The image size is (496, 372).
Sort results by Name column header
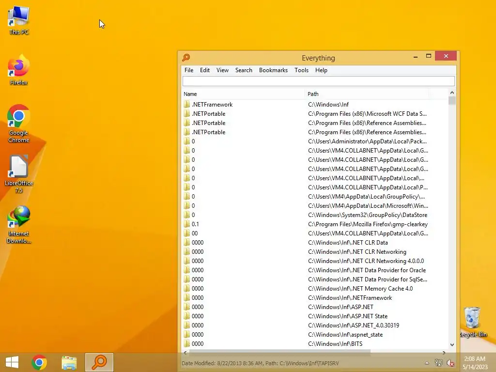(244, 94)
